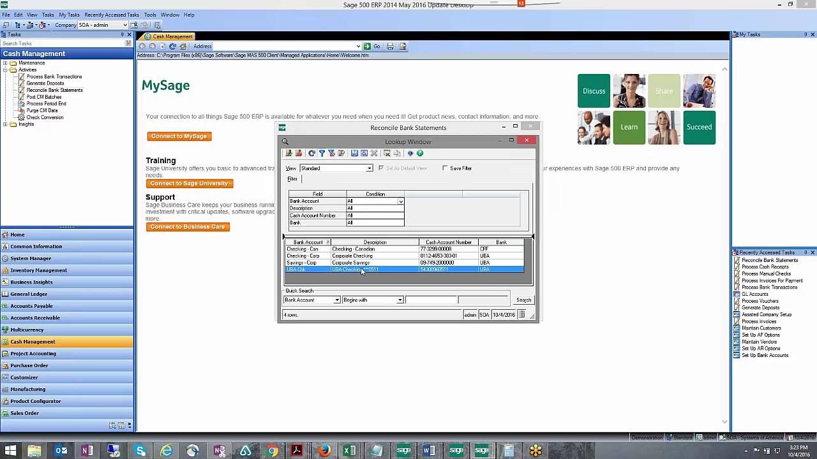Open the File menu
The image size is (817, 459).
(6, 15)
